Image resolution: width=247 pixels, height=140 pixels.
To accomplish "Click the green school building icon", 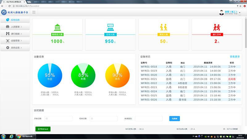I will (57, 27).
